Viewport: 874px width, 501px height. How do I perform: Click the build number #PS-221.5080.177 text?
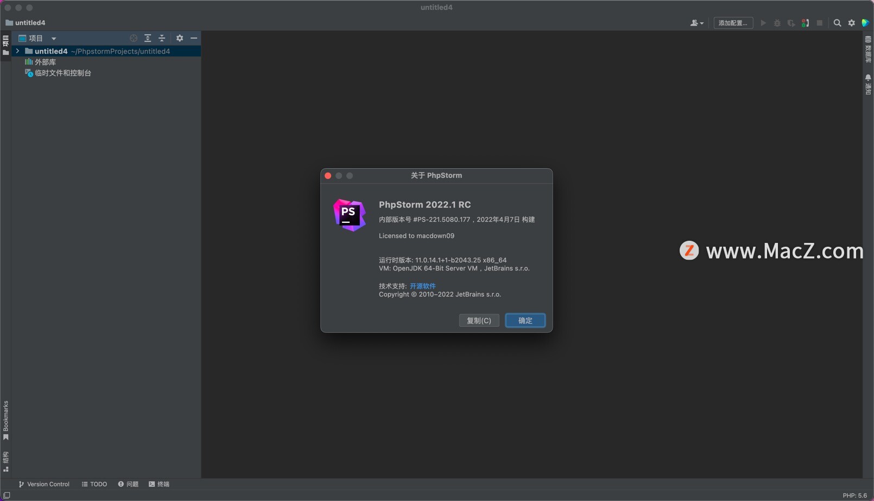tap(442, 220)
